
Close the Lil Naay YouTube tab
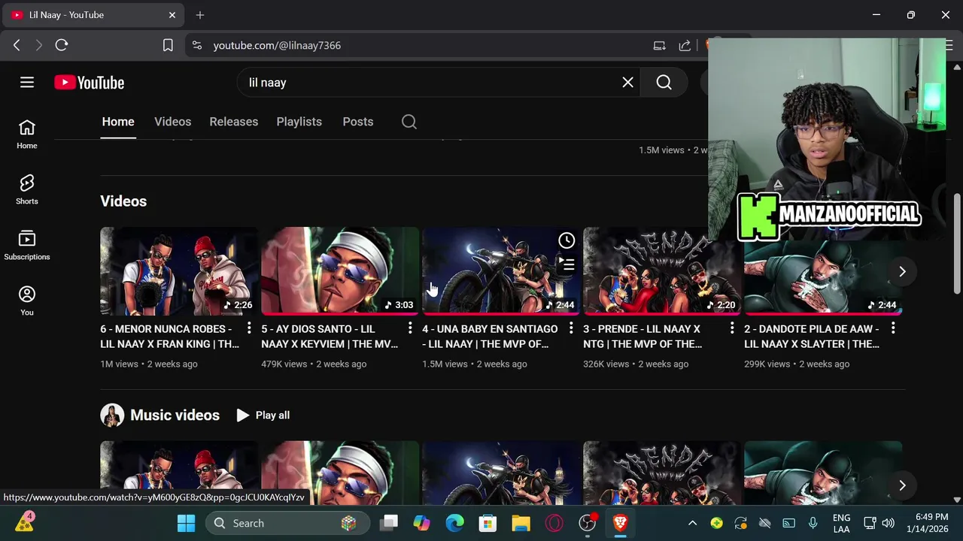tap(172, 15)
